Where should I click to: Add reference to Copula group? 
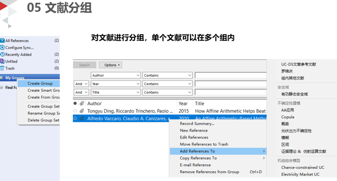click(x=288, y=117)
